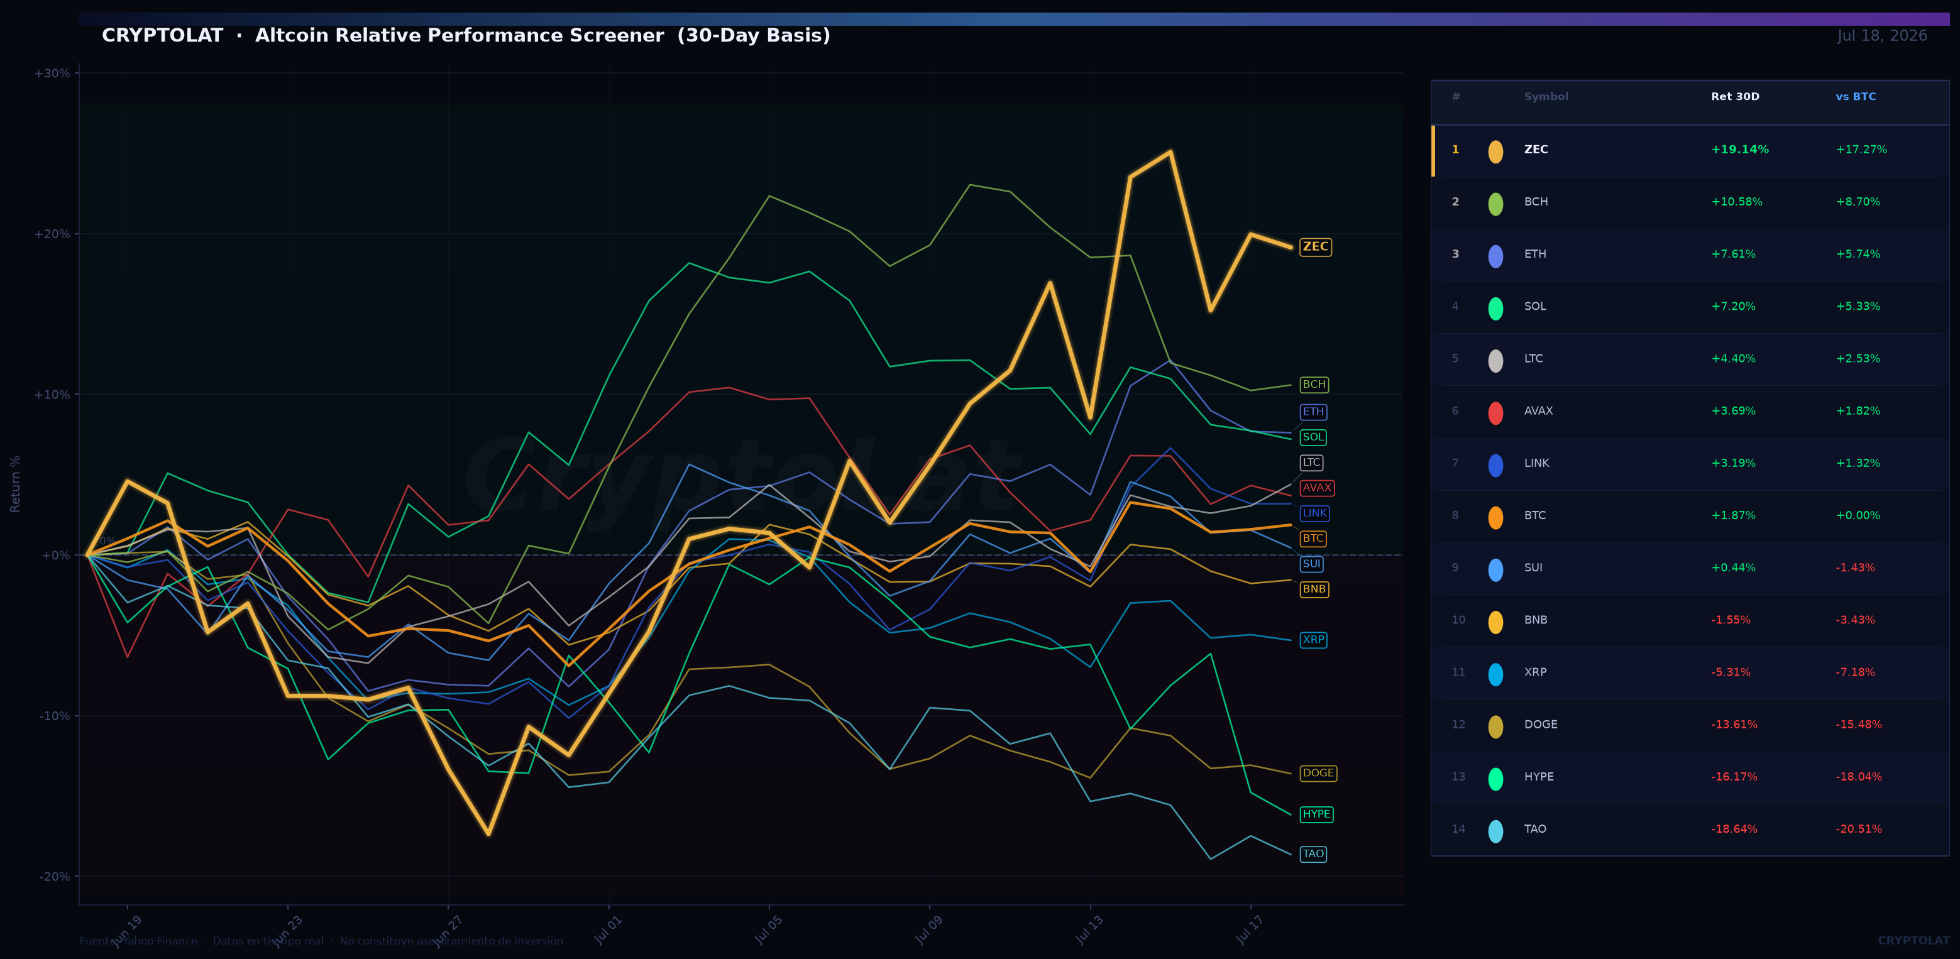Click the HYPE line label on the chart
Screen dimensions: 1960x959
click(x=1316, y=814)
